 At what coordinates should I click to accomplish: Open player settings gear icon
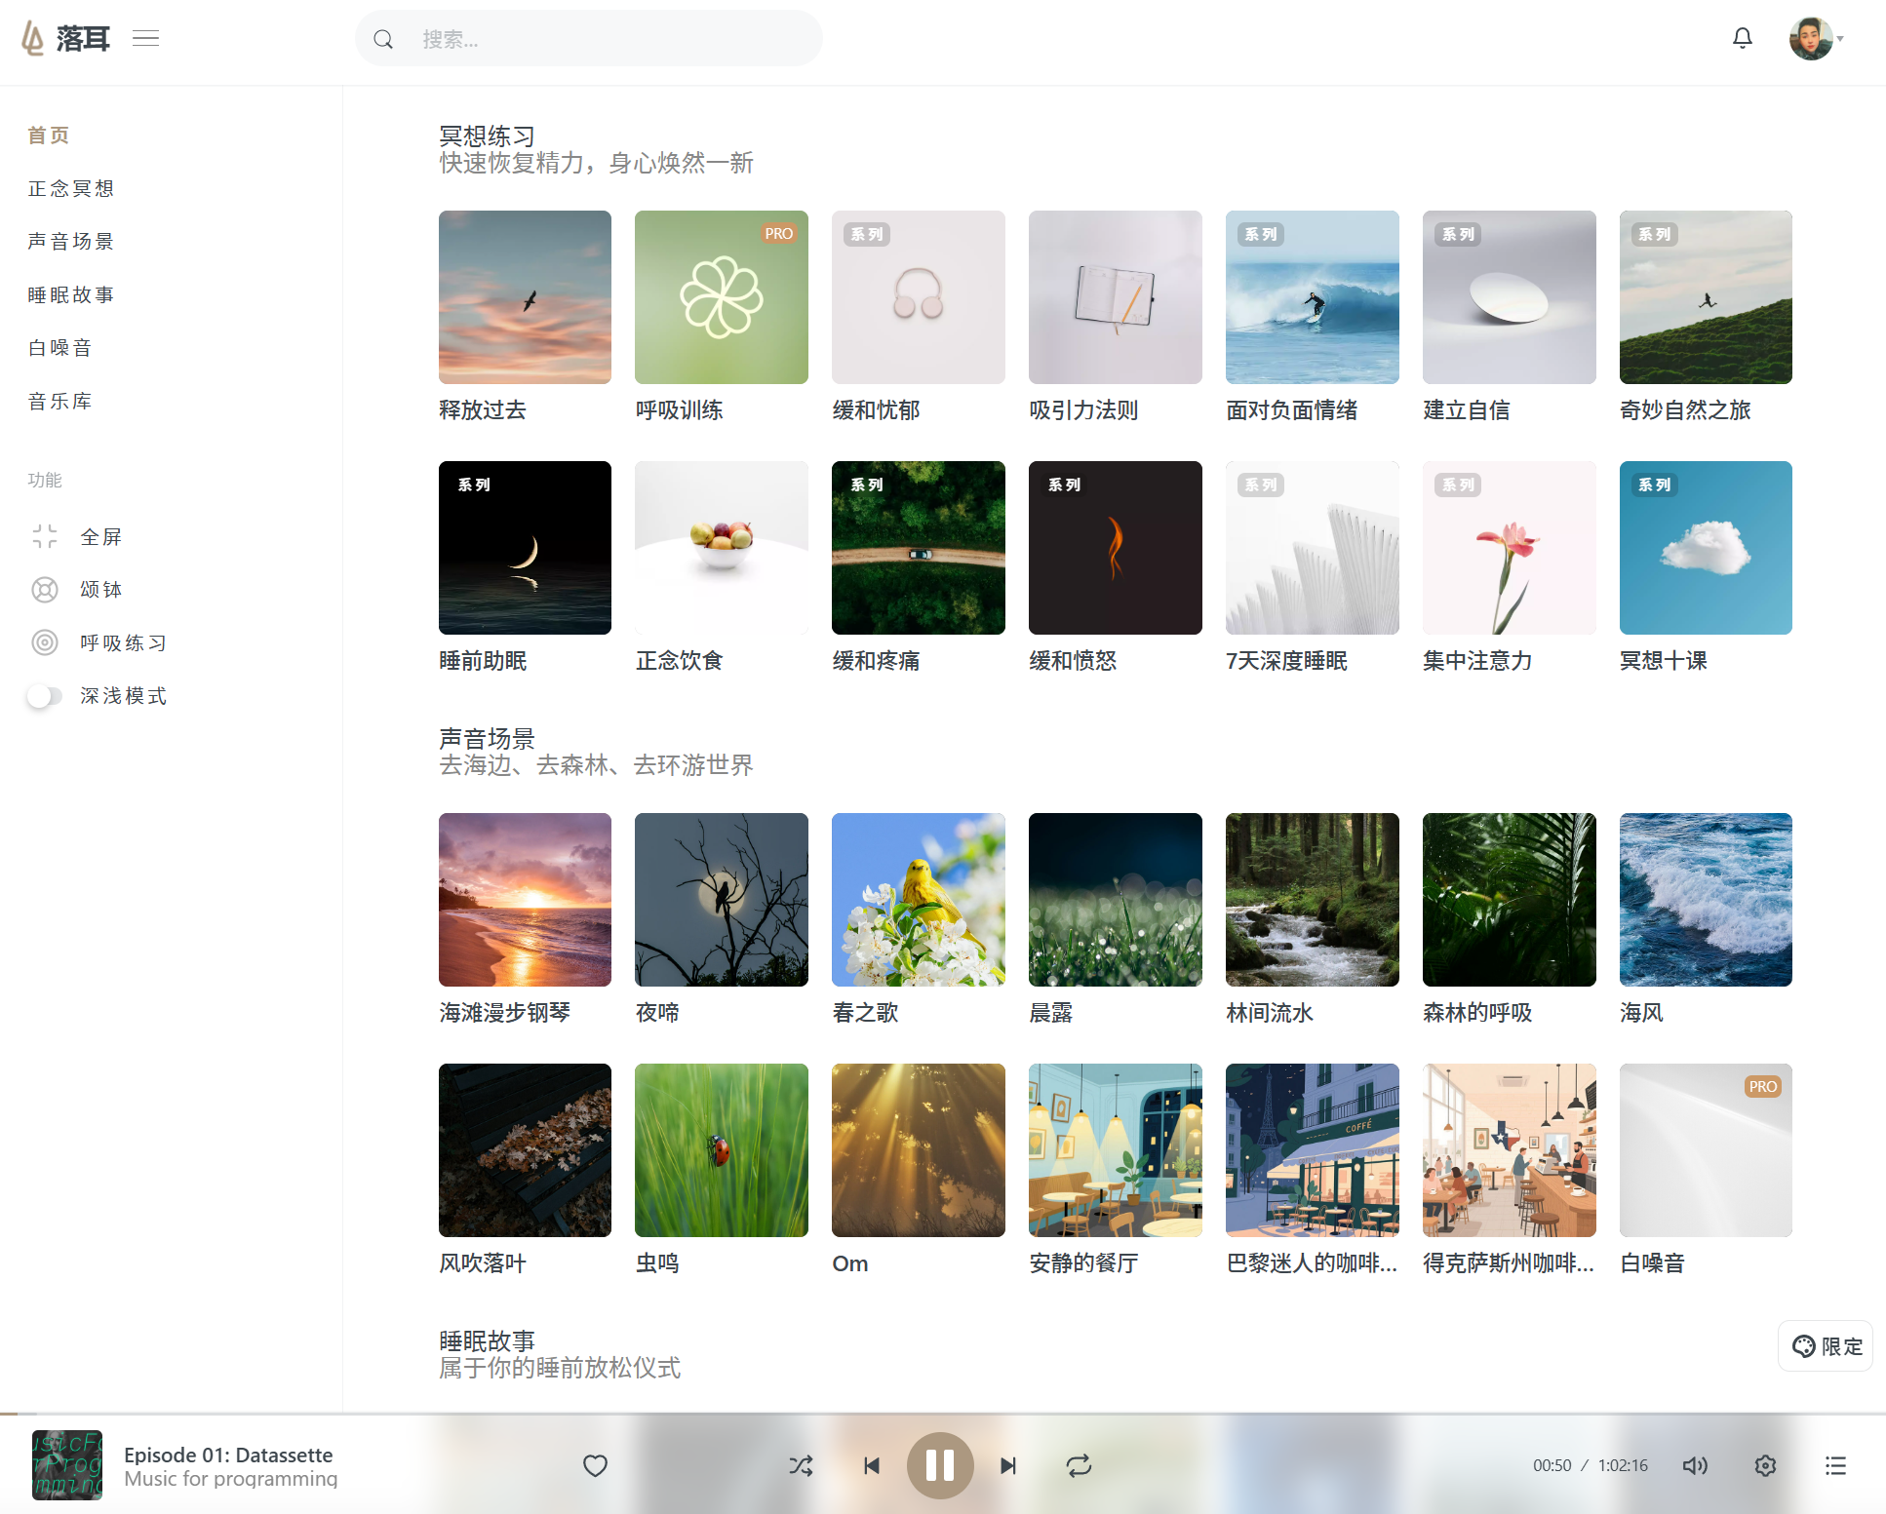tap(1765, 1465)
